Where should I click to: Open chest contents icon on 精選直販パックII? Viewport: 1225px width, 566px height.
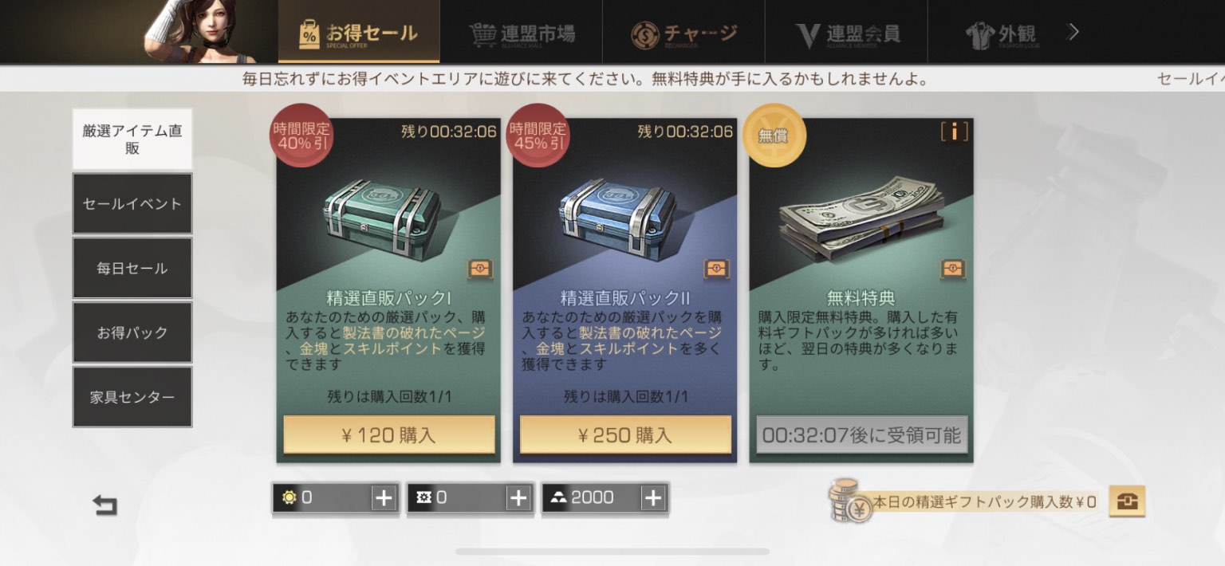(716, 269)
